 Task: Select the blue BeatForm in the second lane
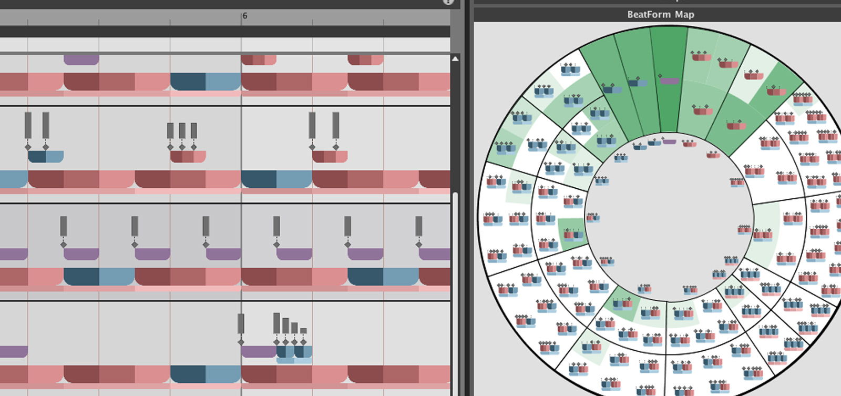pyautogui.click(x=46, y=157)
